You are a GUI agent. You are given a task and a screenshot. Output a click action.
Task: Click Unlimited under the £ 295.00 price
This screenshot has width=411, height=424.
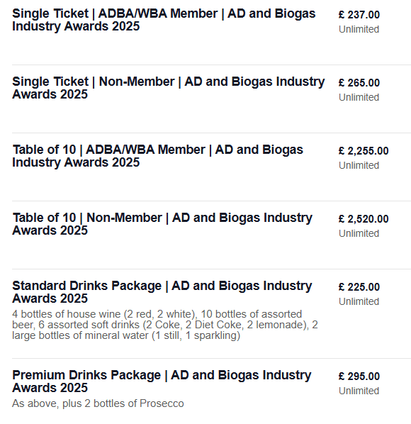(359, 391)
